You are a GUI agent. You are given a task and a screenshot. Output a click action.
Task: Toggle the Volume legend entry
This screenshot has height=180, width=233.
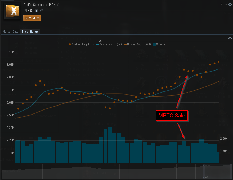(x=159, y=44)
